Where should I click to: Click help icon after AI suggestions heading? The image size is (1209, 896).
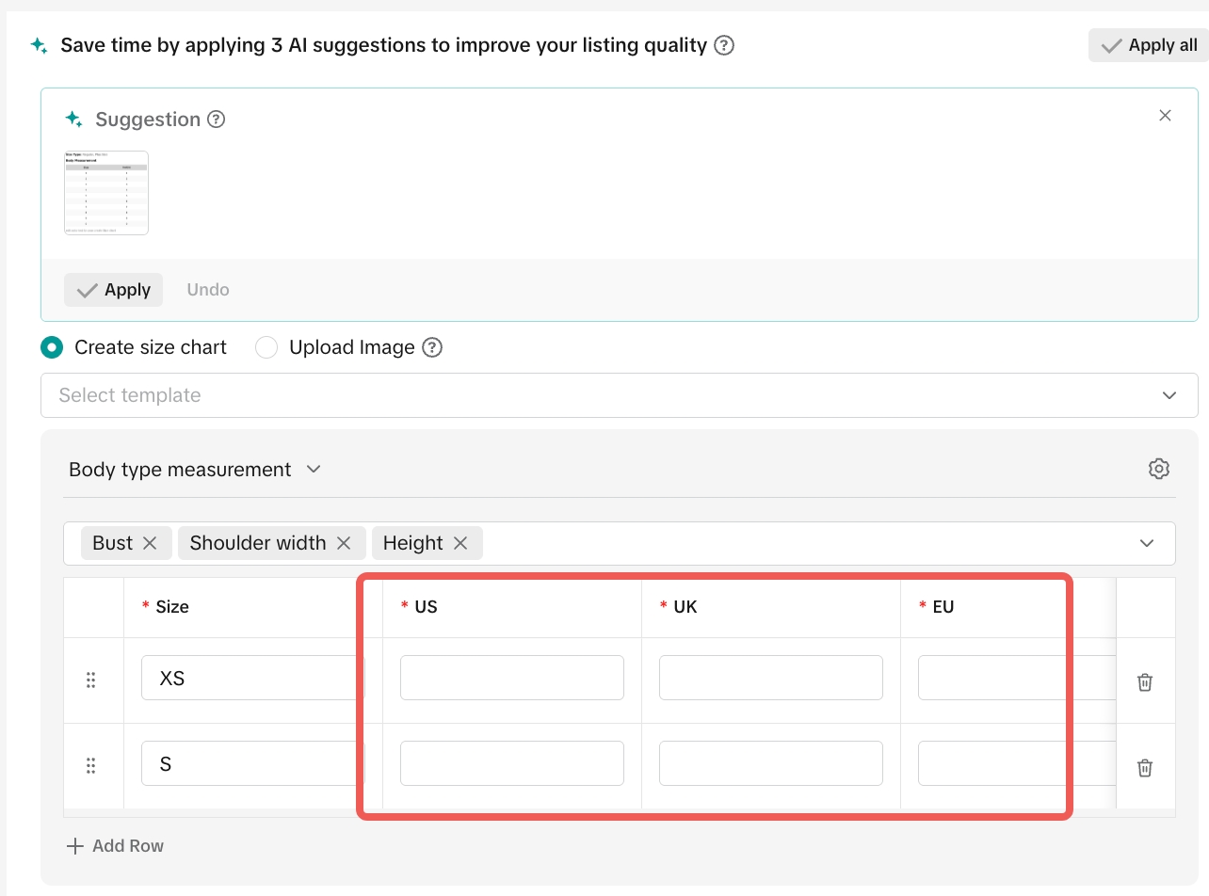[x=724, y=45]
